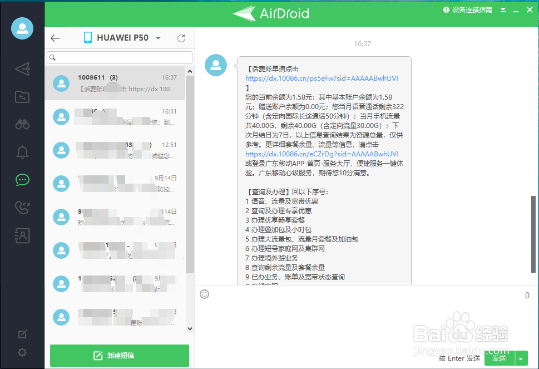
Task: Click the 新建短信 new message button
Action: coord(120,355)
